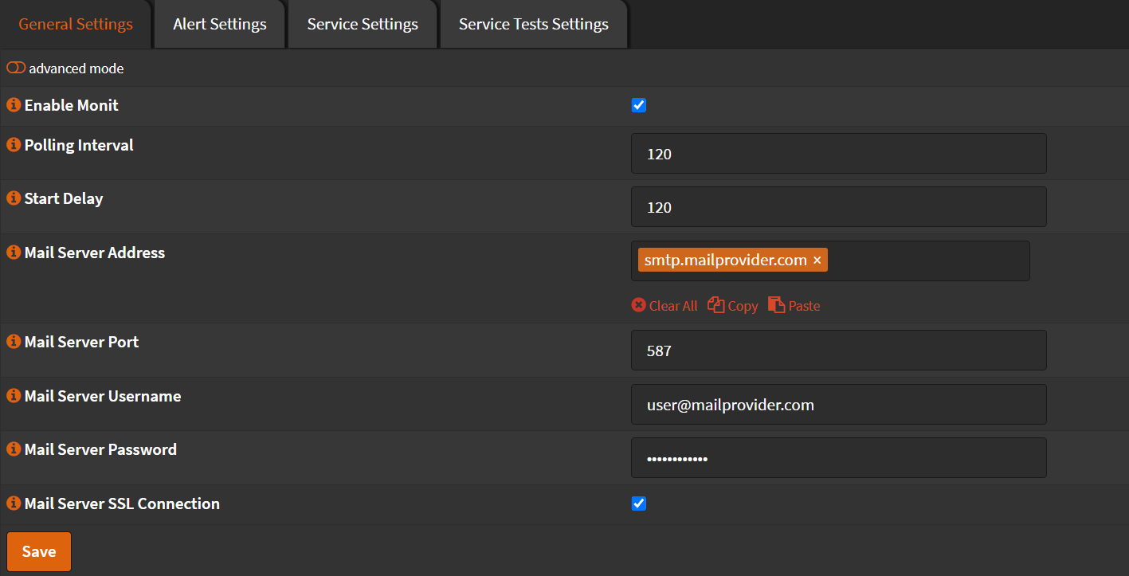This screenshot has height=576, width=1129.
Task: Open the Service Settings tab
Action: [x=363, y=25]
